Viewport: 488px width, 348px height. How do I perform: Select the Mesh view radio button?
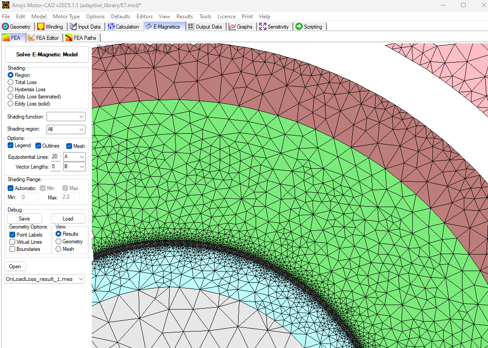point(58,249)
